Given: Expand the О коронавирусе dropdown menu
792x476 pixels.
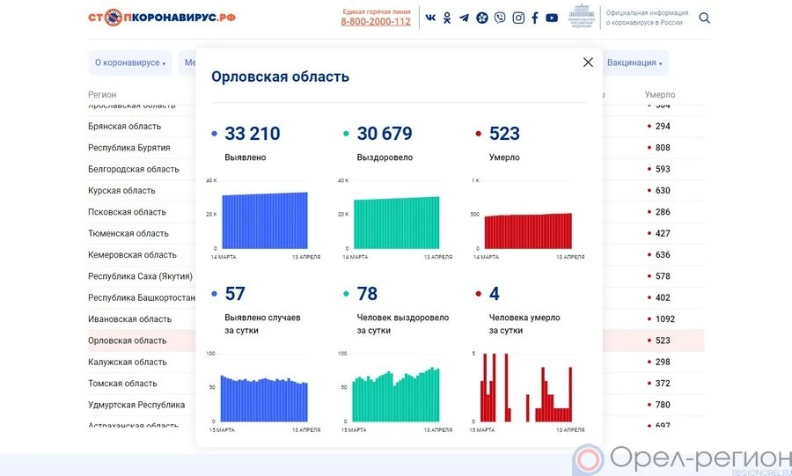Looking at the screenshot, I should click(130, 63).
